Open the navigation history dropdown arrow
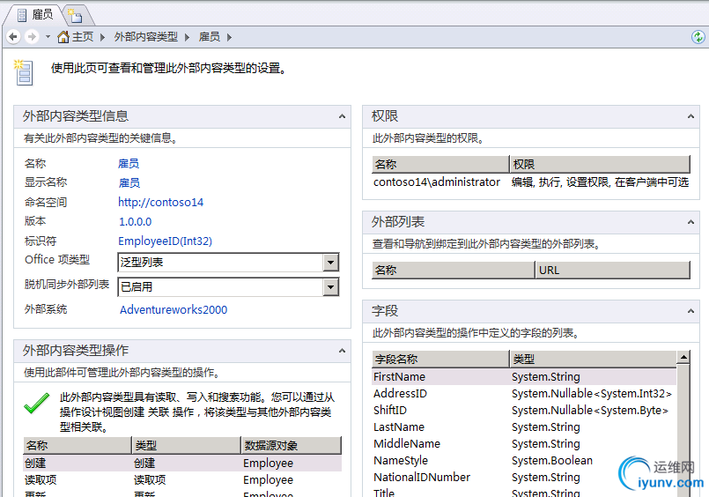The height and width of the screenshot is (497, 709). click(48, 37)
